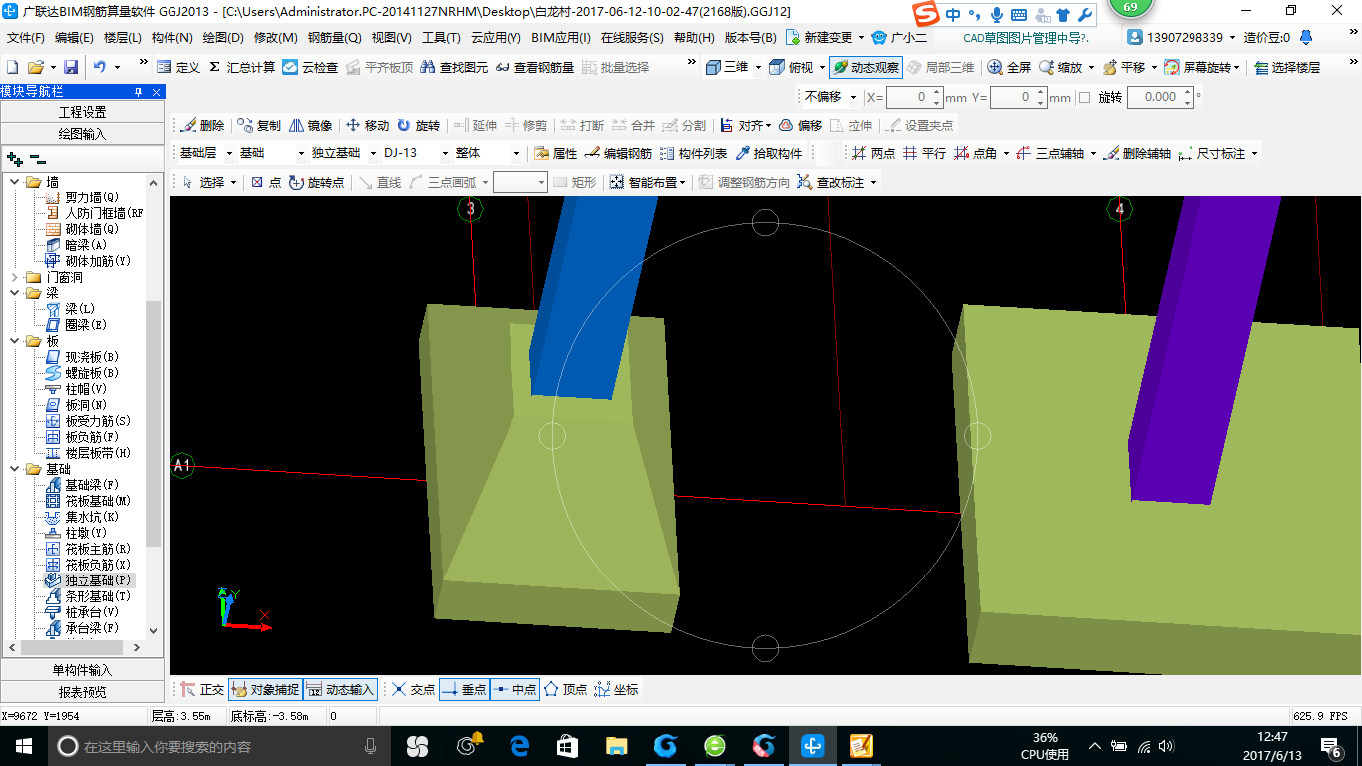The image size is (1362, 766).
Task: Click the 绘图输入 panel button
Action: (x=82, y=133)
